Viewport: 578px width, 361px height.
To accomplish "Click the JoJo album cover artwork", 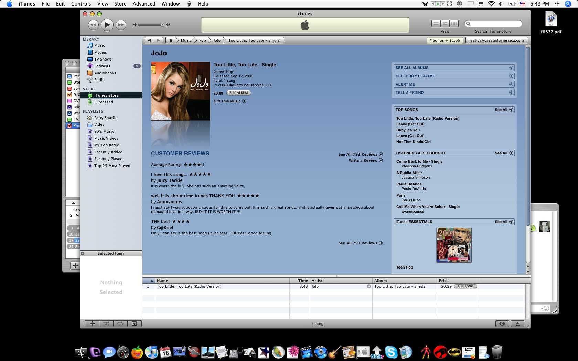I will coord(180,91).
